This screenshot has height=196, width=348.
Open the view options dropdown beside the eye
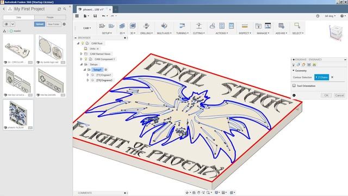[x=13, y=24]
